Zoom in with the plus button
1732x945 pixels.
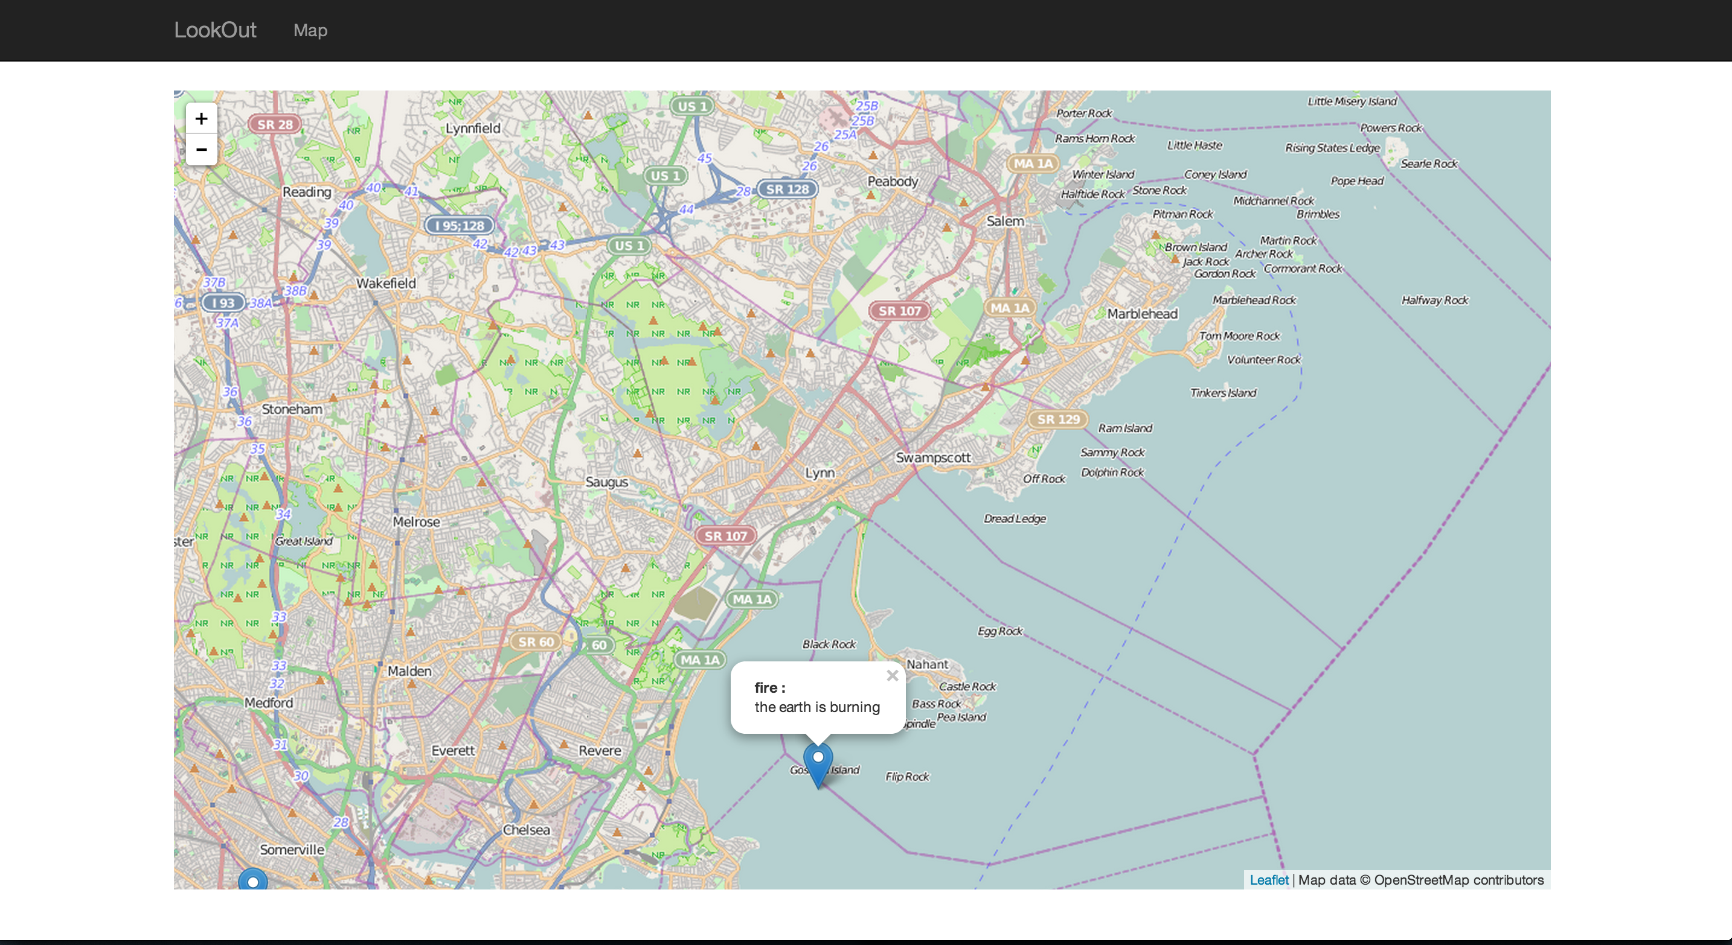[201, 119]
